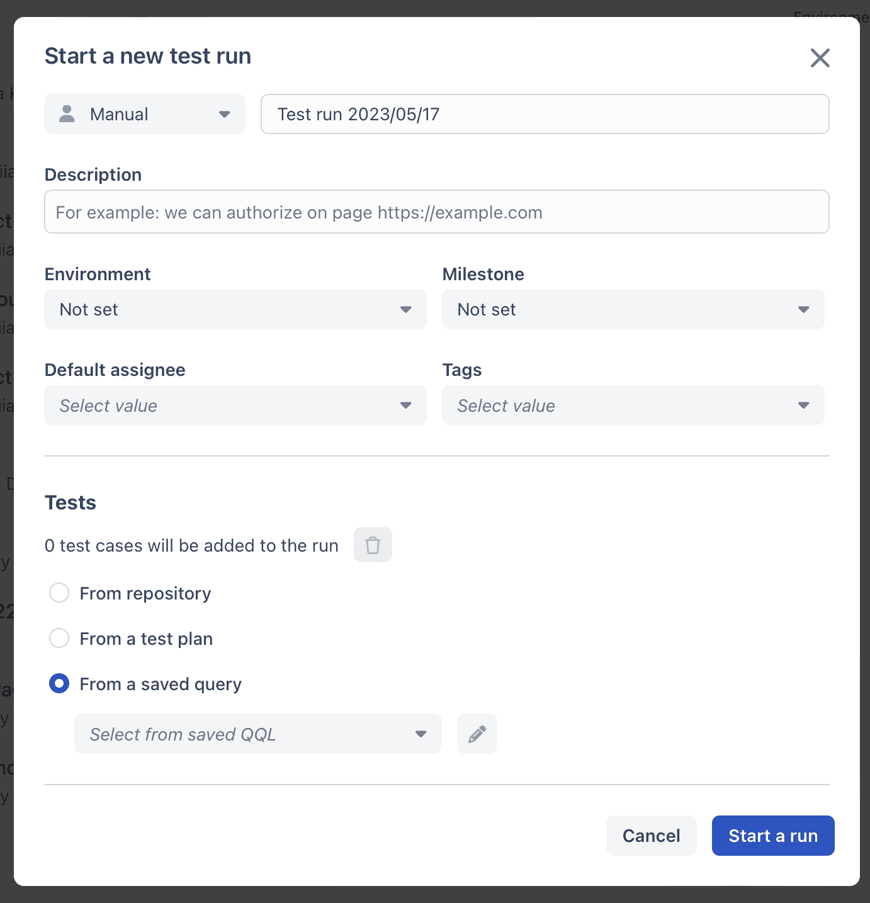Expand the Environment dropdown
The image size is (870, 903).
point(235,309)
